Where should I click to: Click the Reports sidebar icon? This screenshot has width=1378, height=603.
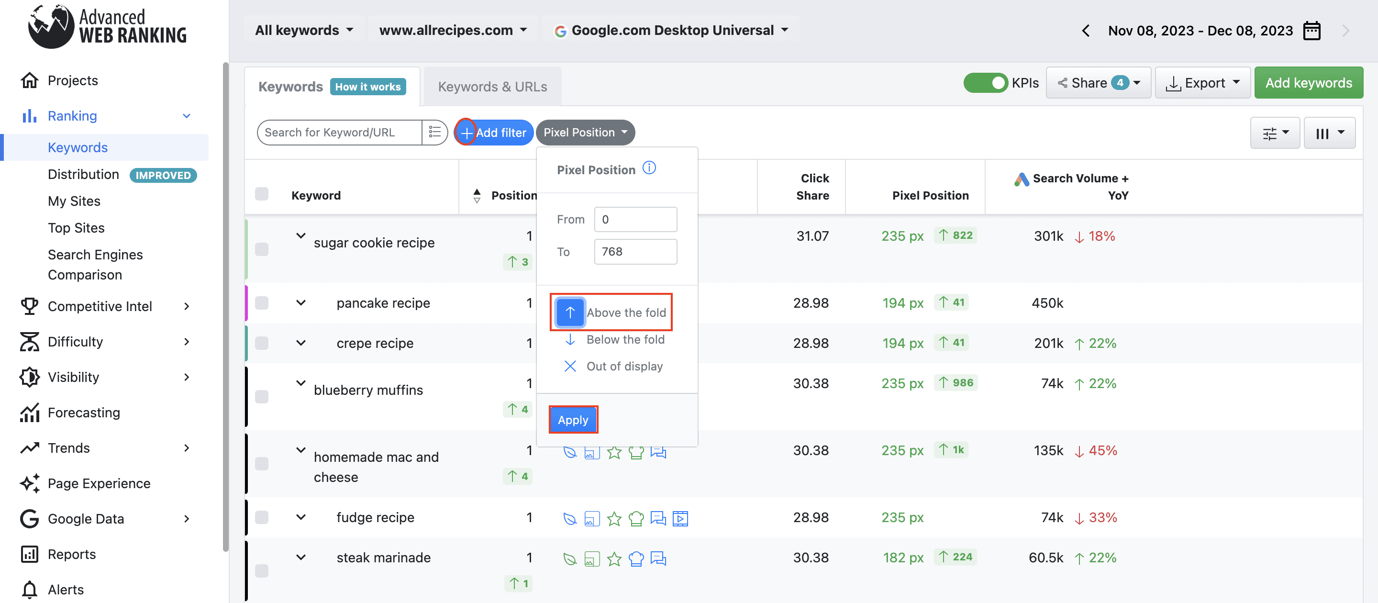click(29, 554)
